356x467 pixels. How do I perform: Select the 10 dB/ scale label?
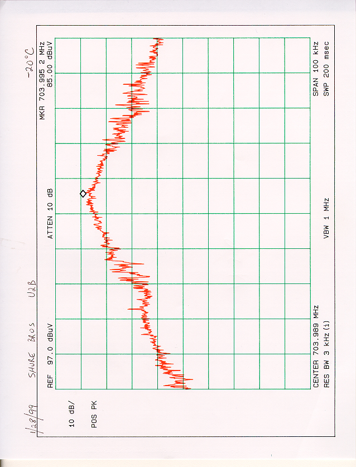72,413
